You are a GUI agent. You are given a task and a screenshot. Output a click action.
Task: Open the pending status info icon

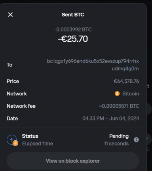click(136, 140)
